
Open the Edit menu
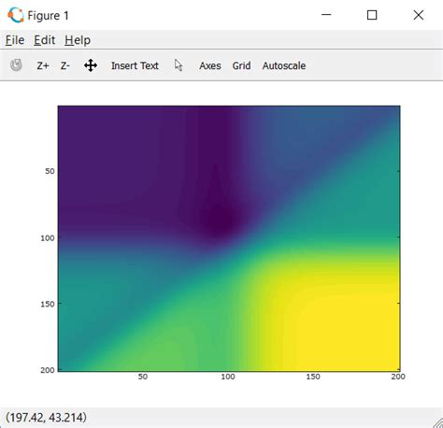[45, 40]
